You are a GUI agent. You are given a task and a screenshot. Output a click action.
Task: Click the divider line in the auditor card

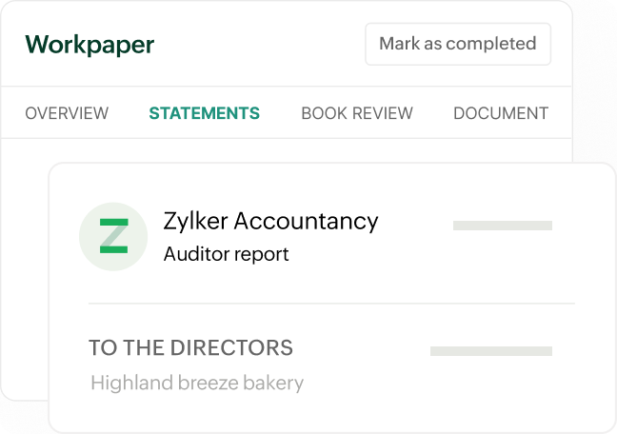pyautogui.click(x=331, y=304)
